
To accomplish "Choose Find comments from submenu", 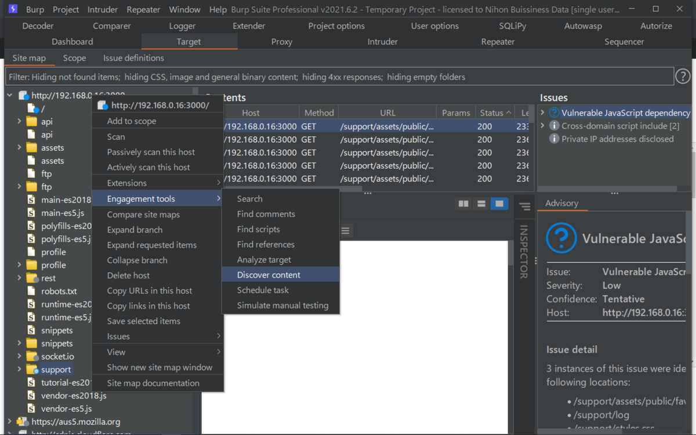I will pyautogui.click(x=281, y=214).
